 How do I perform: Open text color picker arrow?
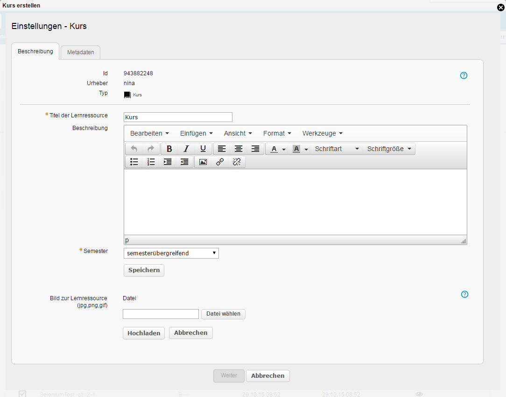pyautogui.click(x=284, y=149)
